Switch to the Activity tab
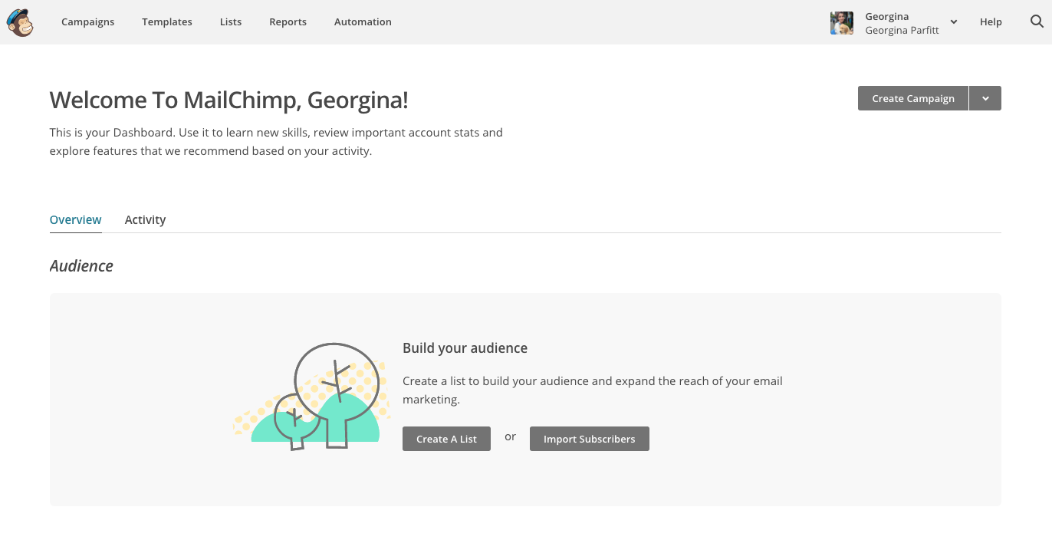The image size is (1052, 540). click(x=145, y=219)
